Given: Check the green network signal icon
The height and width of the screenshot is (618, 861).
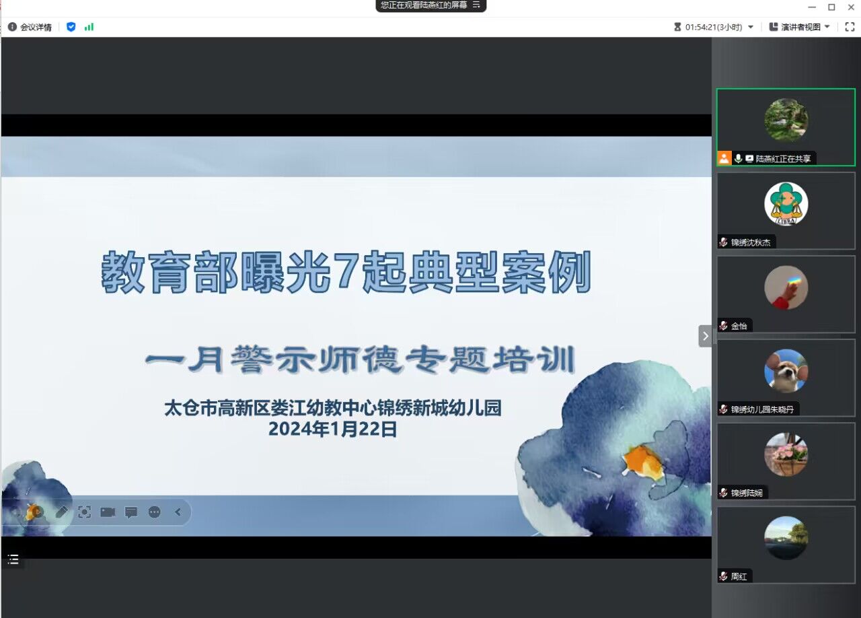Looking at the screenshot, I should tap(89, 27).
